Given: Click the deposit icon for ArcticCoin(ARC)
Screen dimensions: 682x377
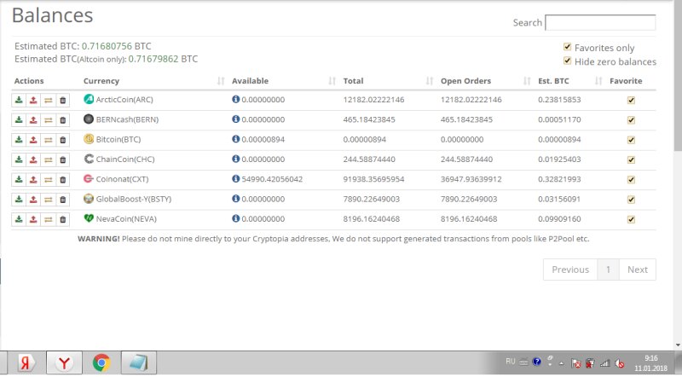Looking at the screenshot, I should pyautogui.click(x=19, y=100).
